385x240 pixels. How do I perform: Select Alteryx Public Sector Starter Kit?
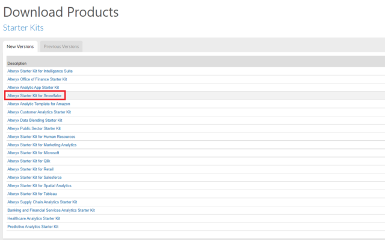(x=34, y=128)
